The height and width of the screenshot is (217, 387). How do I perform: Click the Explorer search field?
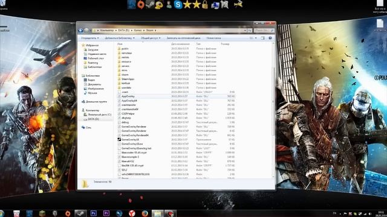click(264, 30)
